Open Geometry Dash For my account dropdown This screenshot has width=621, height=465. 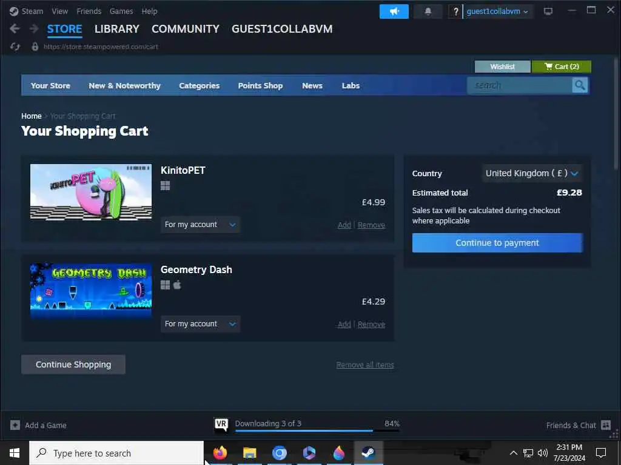click(x=200, y=324)
